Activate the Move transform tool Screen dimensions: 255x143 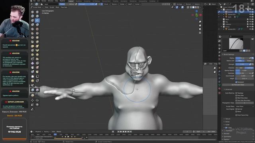33,100
